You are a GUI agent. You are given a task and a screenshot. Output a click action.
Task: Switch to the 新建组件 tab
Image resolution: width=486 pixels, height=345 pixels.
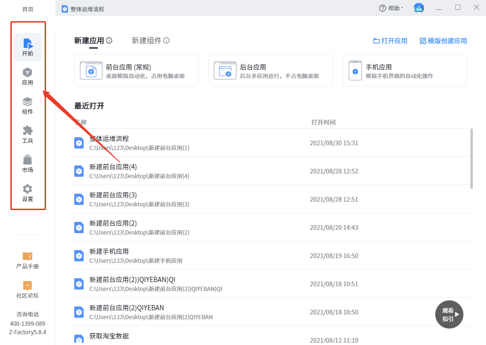(x=146, y=41)
